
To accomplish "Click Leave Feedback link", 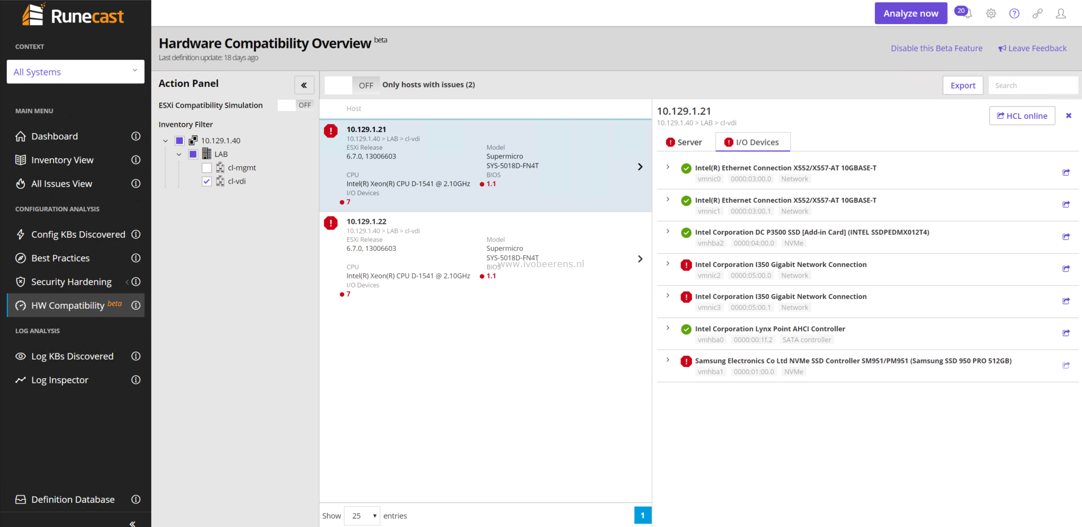I will pyautogui.click(x=1032, y=48).
